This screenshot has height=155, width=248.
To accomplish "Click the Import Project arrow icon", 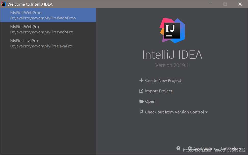I will pos(141,91).
